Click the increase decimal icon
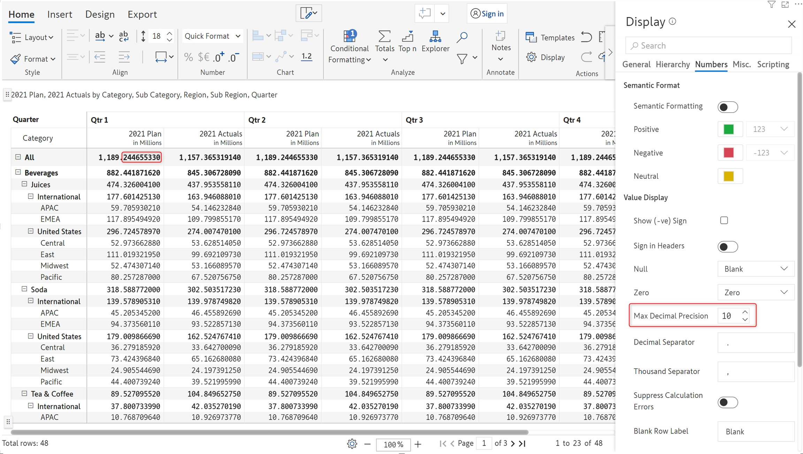Image resolution: width=803 pixels, height=454 pixels. 219,57
